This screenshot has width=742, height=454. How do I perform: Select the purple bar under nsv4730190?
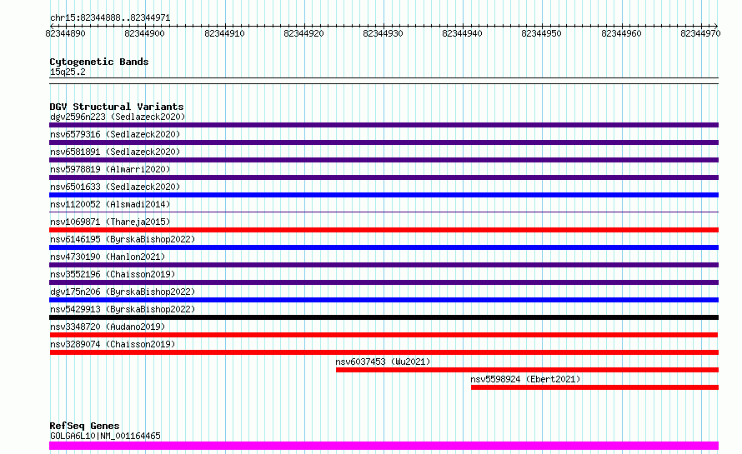[384, 265]
